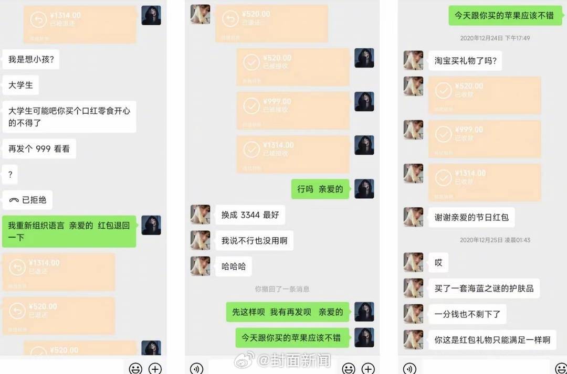Tap the 换成 3344 最好 message bubble
This screenshot has width=567, height=374.
(x=250, y=215)
